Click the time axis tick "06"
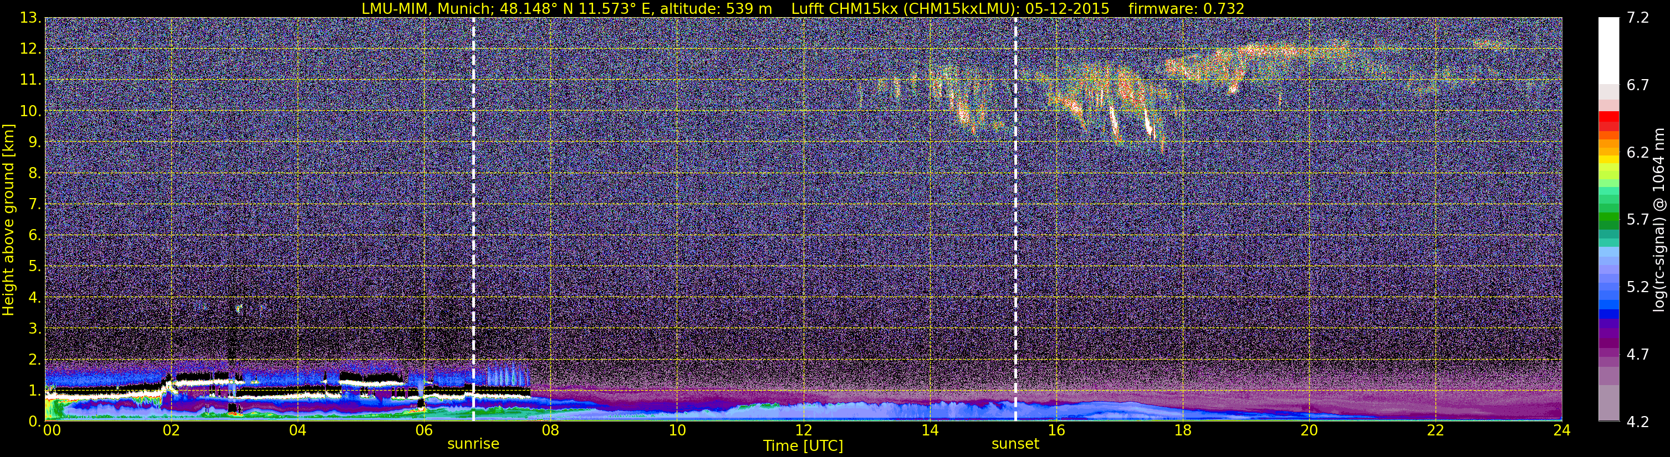Viewport: 1670px width, 457px height. point(423,430)
